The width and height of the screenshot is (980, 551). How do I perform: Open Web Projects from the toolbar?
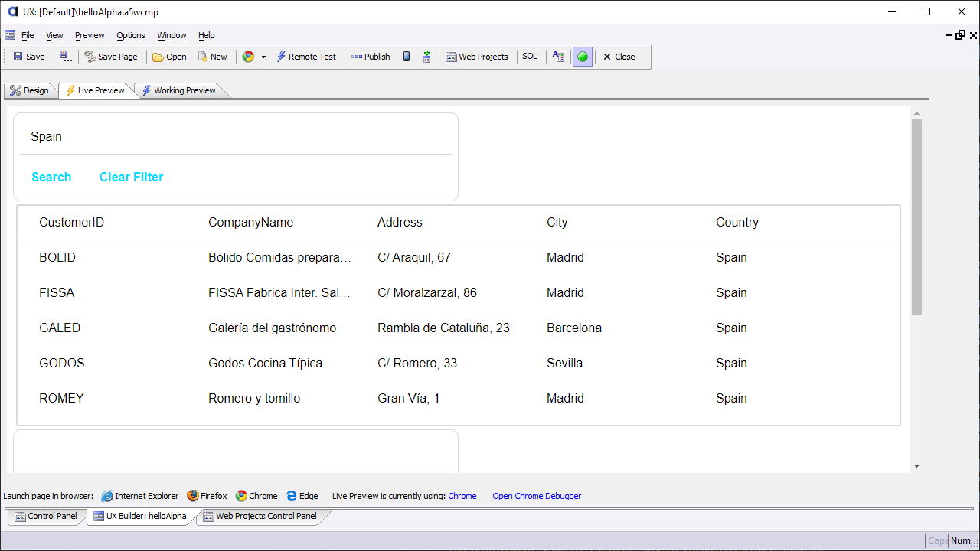477,57
